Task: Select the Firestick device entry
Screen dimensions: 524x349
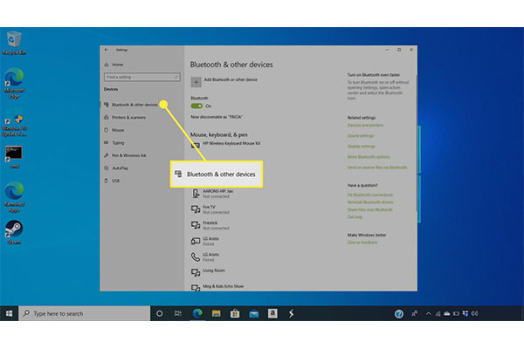Action: (x=210, y=225)
